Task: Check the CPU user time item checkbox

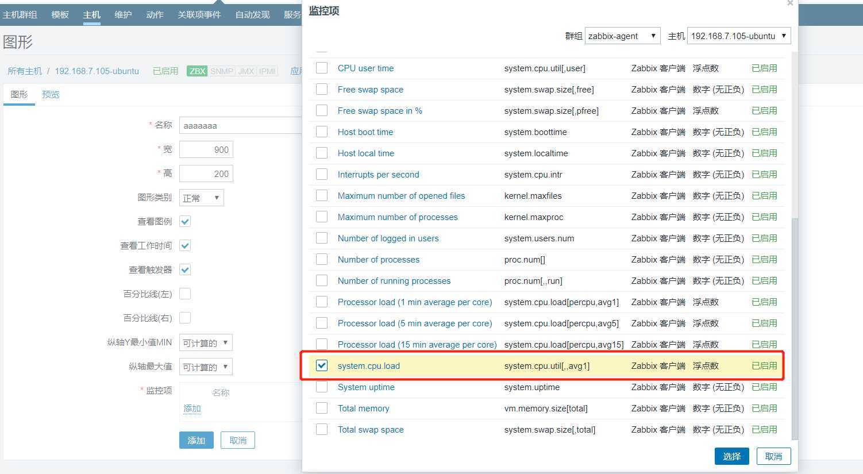Action: tap(322, 68)
